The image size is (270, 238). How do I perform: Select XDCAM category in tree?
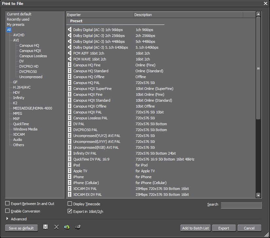tap(19, 134)
